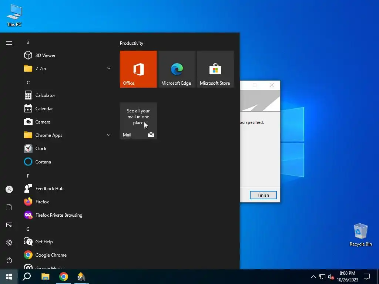Select the Recycle Bin desktop icon

(360, 234)
